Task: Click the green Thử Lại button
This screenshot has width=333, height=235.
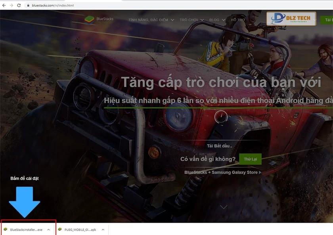Action: 250,159
